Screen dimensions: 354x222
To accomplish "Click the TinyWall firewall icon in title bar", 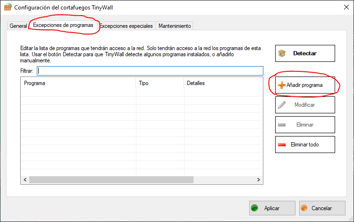I will (x=8, y=7).
